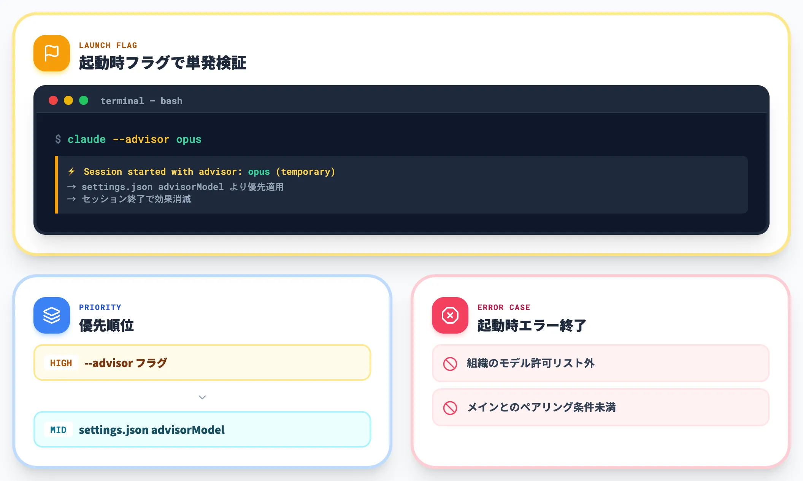Viewport: 803px width, 481px height.
Task: Click the MID badge label
Action: tap(58, 430)
